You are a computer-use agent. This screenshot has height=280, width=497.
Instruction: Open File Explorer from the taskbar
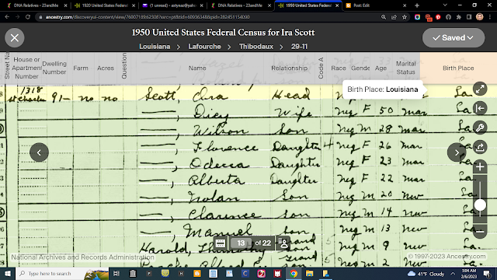click(309, 274)
